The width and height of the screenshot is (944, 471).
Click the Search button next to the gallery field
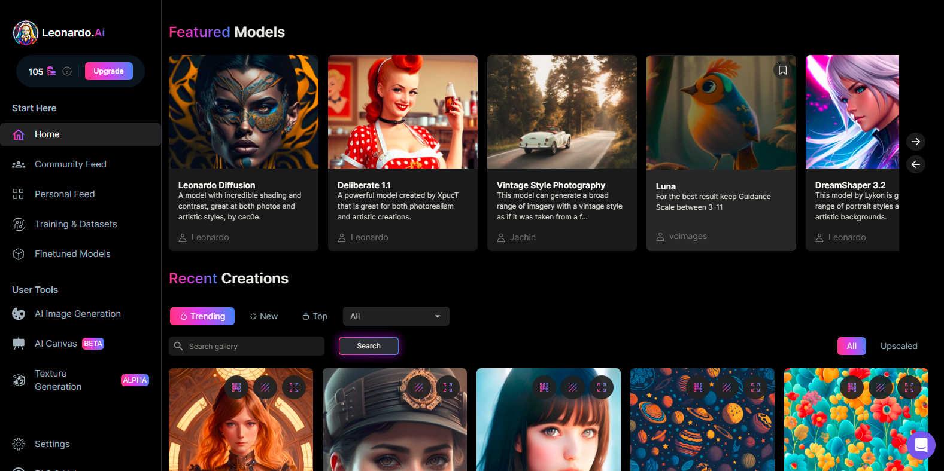coord(369,346)
